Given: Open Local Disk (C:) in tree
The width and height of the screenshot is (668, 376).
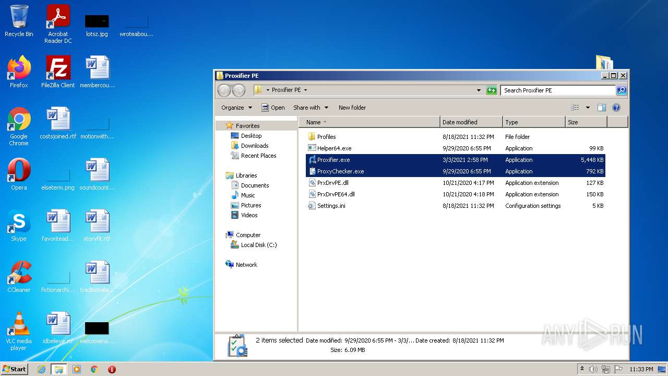Looking at the screenshot, I should point(258,245).
